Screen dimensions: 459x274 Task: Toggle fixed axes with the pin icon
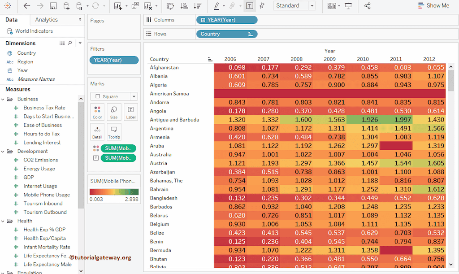pos(262,6)
